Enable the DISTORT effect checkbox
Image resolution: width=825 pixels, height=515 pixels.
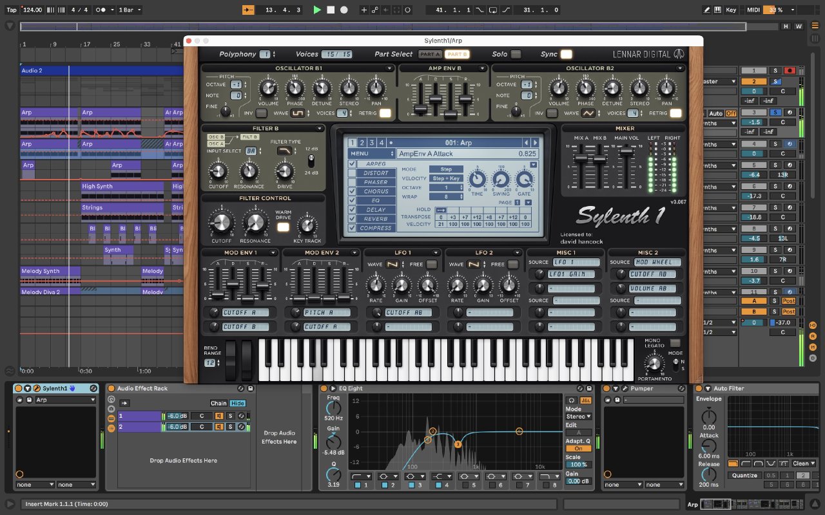[352, 173]
